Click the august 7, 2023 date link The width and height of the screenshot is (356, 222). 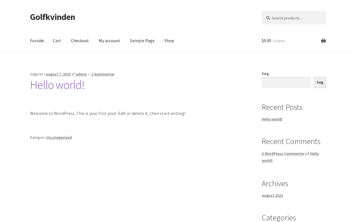point(58,74)
